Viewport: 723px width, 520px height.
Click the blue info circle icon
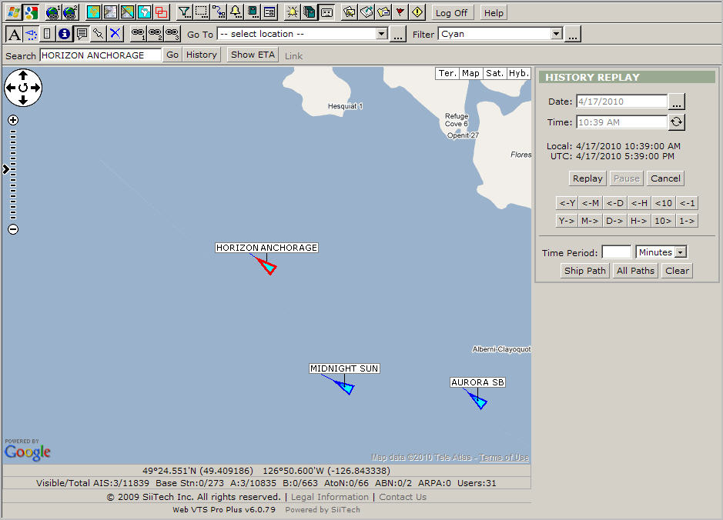click(64, 34)
